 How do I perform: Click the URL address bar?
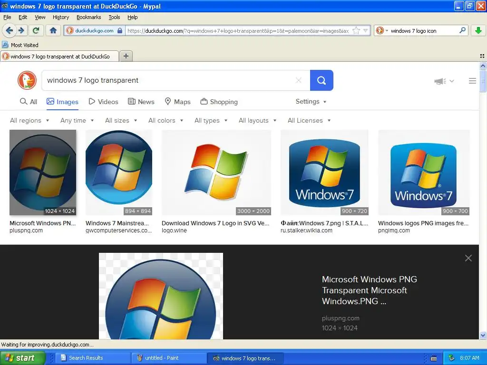[x=238, y=30]
